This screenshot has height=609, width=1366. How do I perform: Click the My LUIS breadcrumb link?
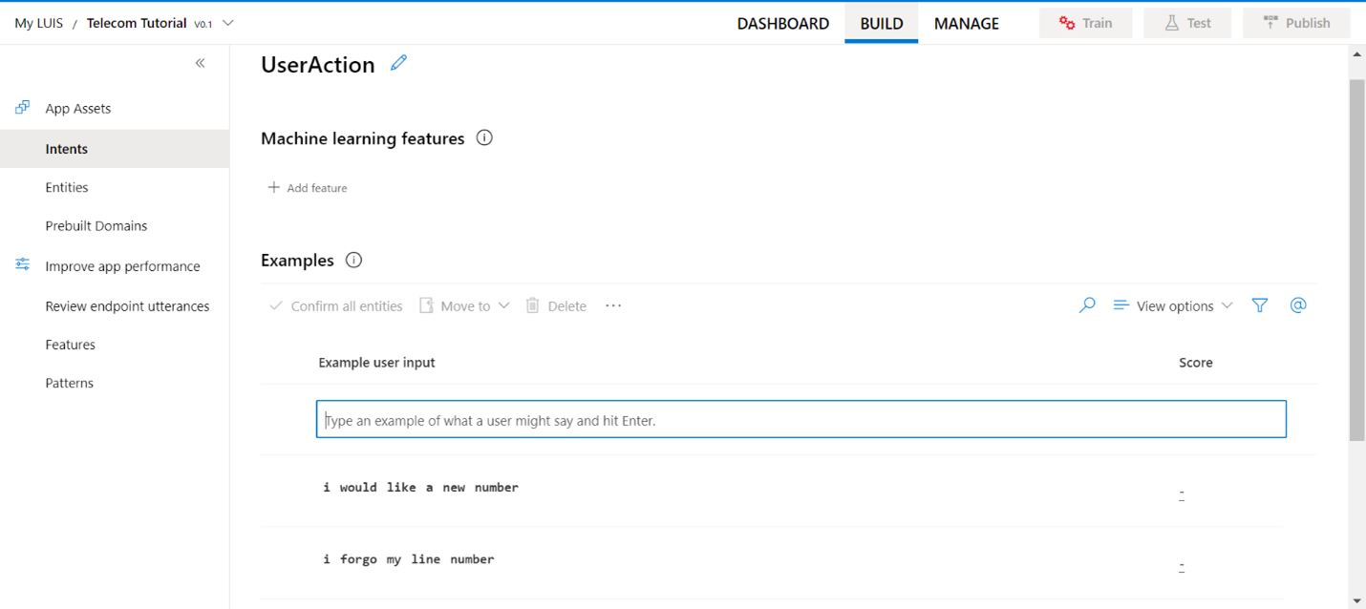(39, 23)
